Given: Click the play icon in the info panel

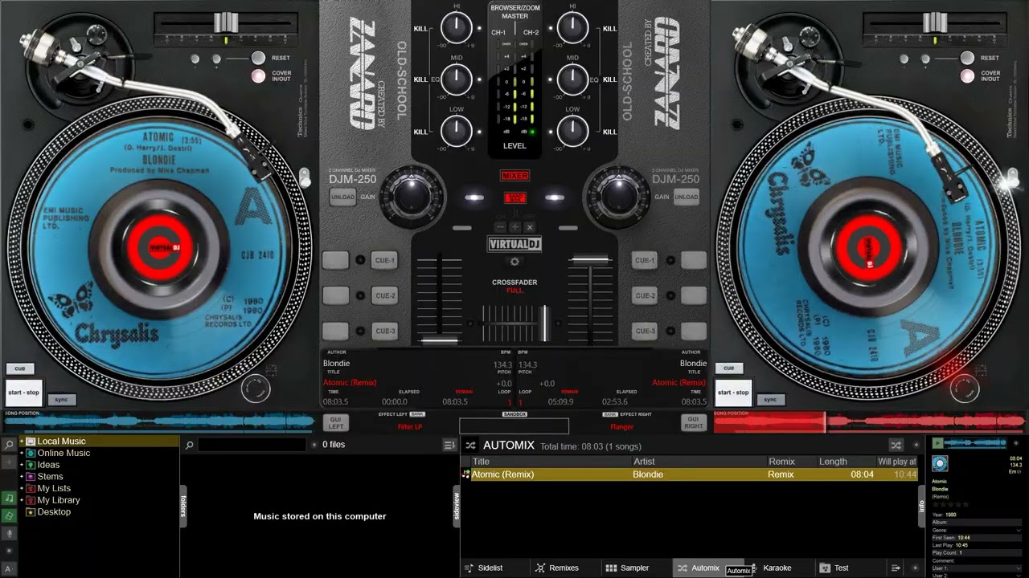Looking at the screenshot, I should [937, 443].
